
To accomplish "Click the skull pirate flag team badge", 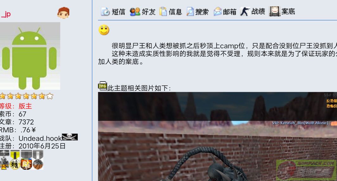I will (70, 137).
